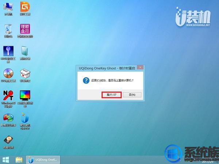This screenshot has width=219, height=164.
Task: Open the computer icon on desktop
Action: pos(8,8)
